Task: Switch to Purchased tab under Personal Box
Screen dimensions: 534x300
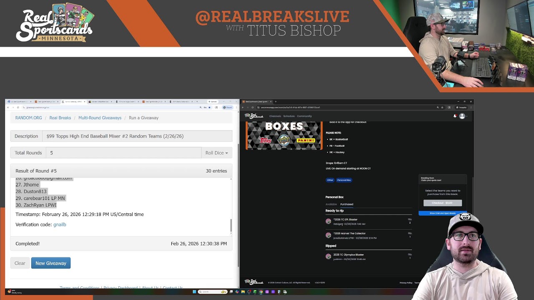Action: (x=347, y=204)
